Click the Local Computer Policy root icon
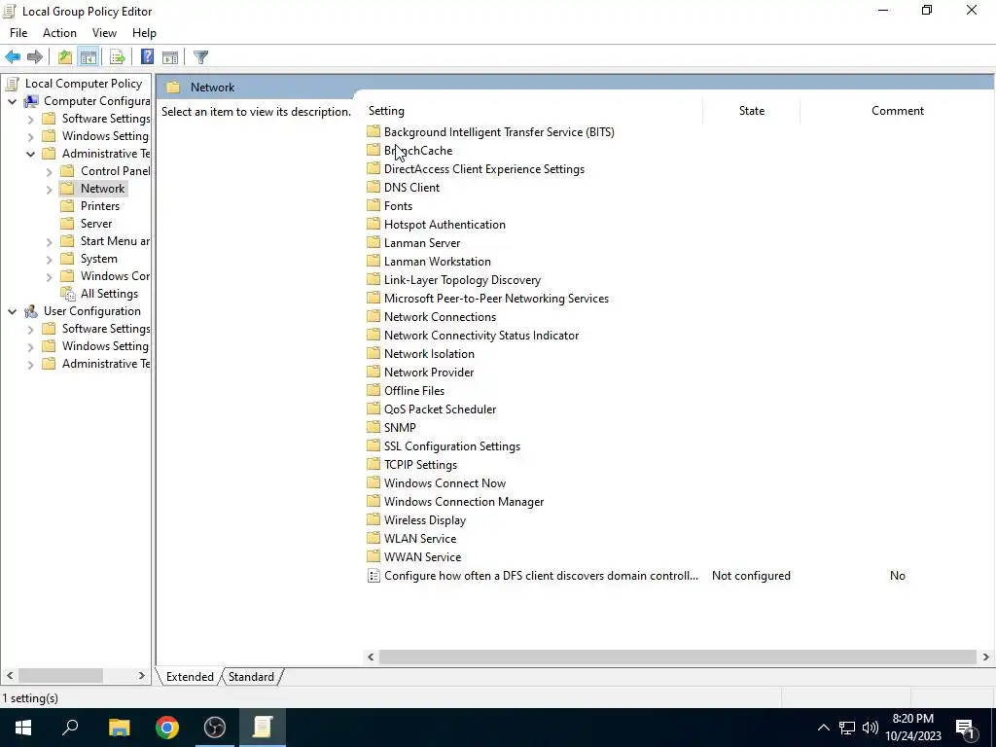Viewport: 996px width, 747px height. [x=11, y=84]
